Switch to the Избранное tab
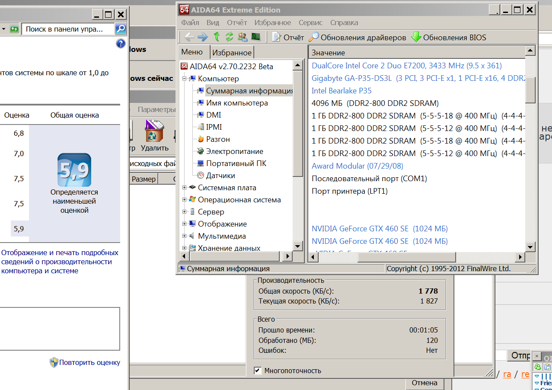552x390 pixels. [x=232, y=53]
